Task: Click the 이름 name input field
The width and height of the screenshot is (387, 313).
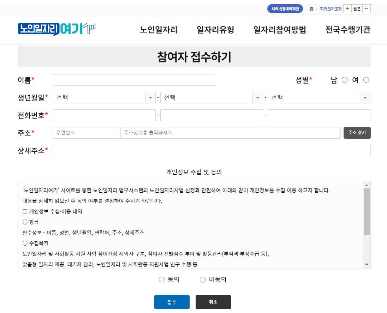Action: pyautogui.click(x=133, y=80)
